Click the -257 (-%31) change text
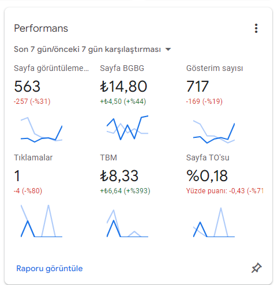Screen dimensions: 278x285 point(32,102)
